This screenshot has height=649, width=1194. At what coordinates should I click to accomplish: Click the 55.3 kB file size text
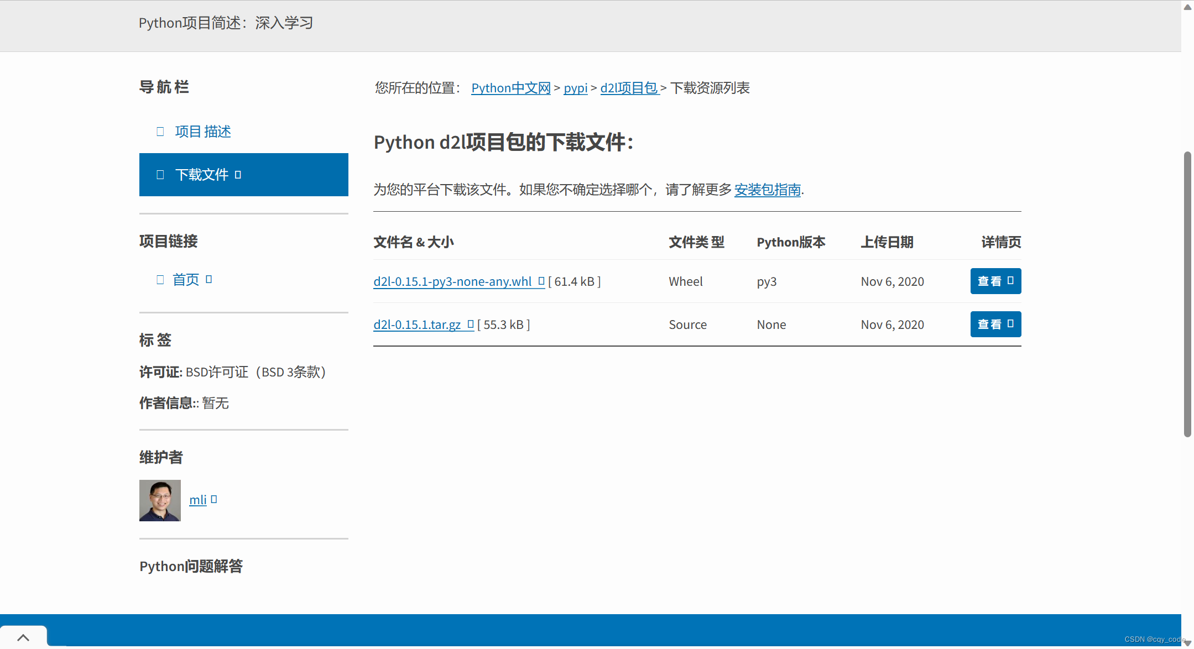pyautogui.click(x=503, y=324)
